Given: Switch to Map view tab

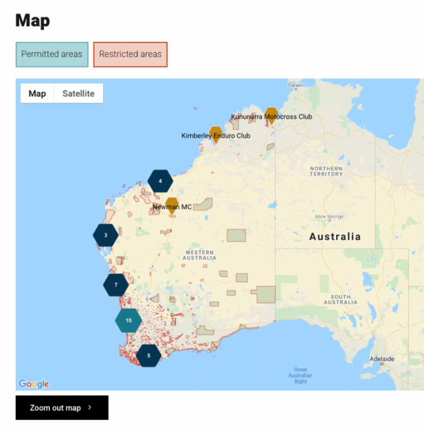Looking at the screenshot, I should pyautogui.click(x=37, y=94).
